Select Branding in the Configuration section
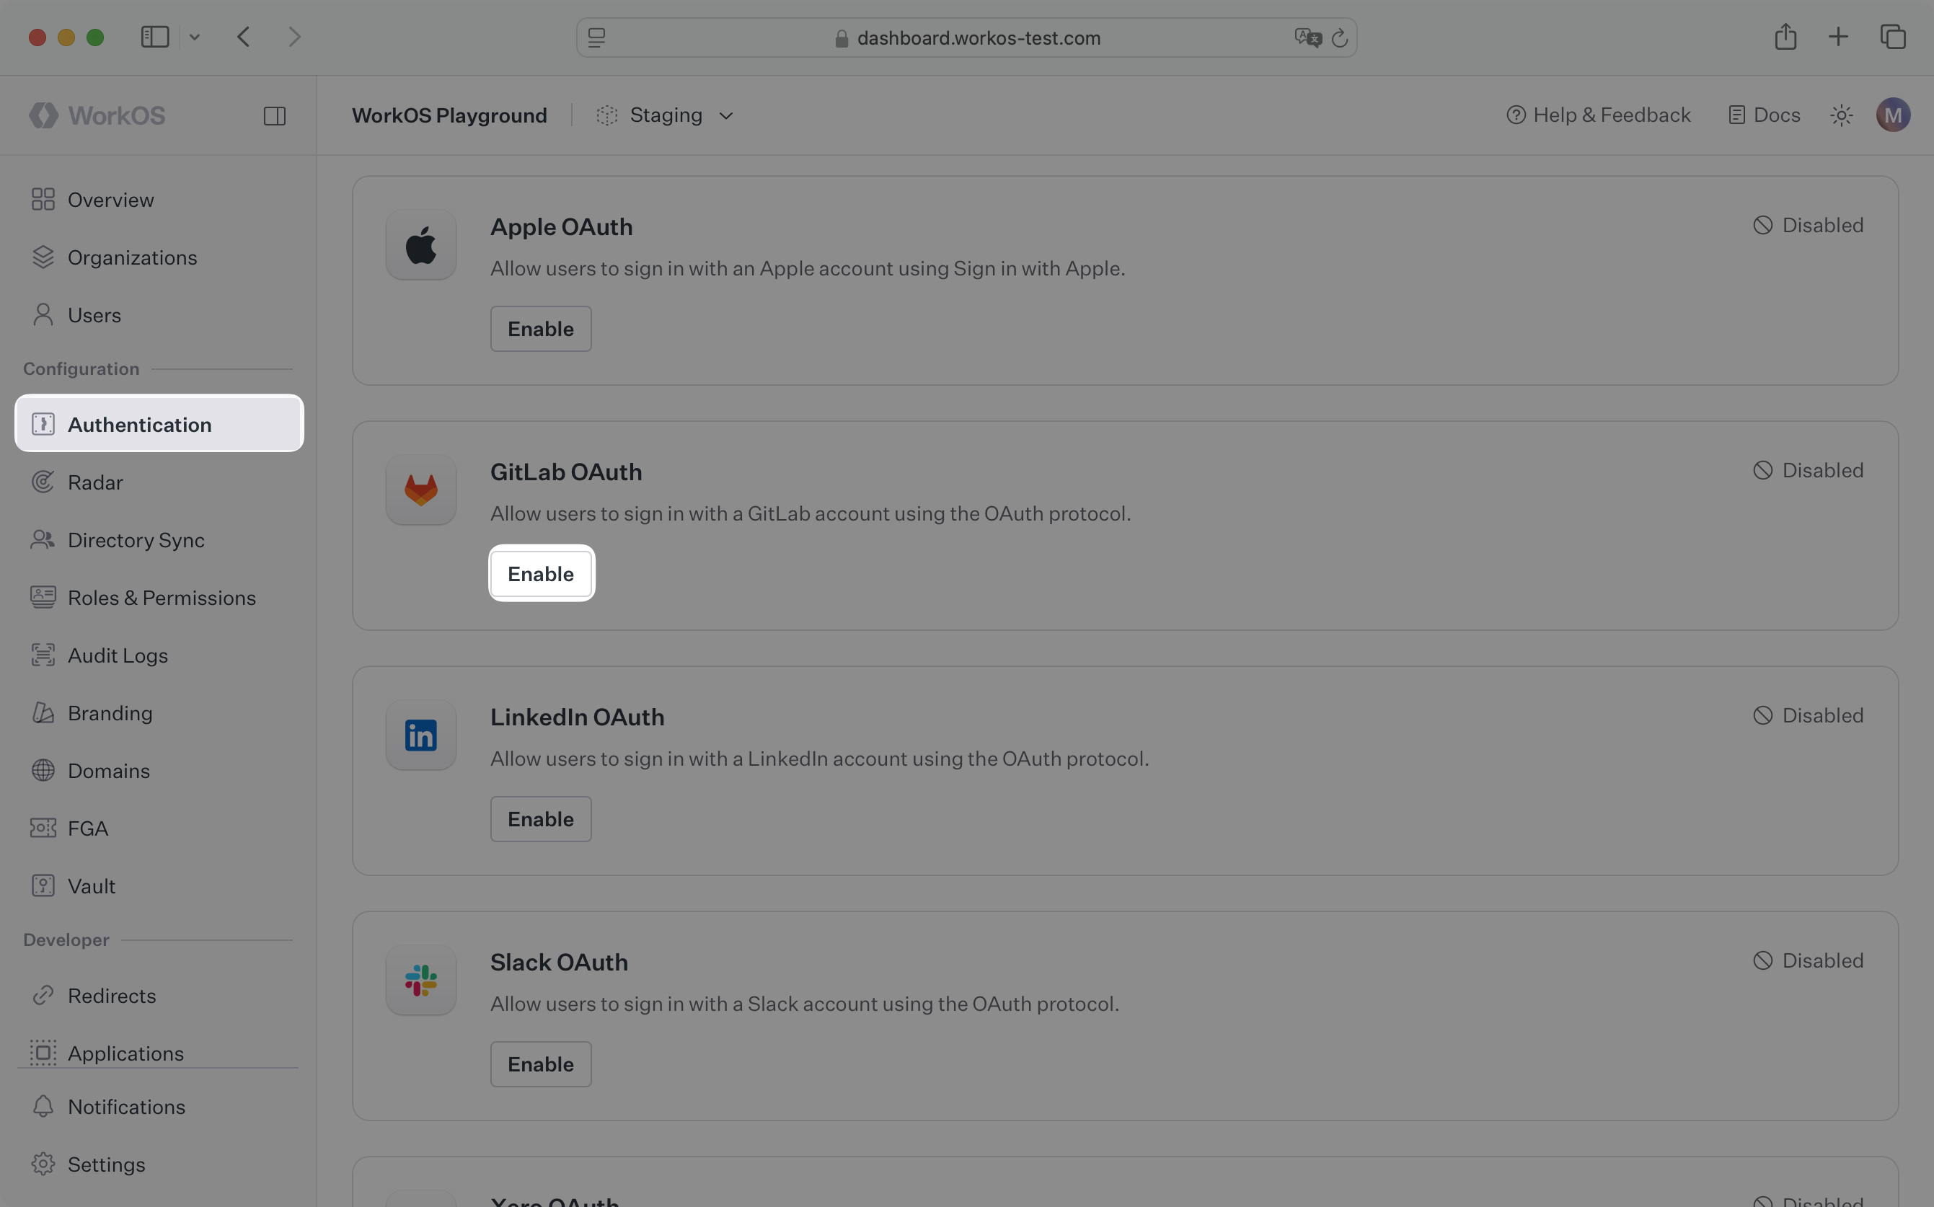 click(x=109, y=713)
